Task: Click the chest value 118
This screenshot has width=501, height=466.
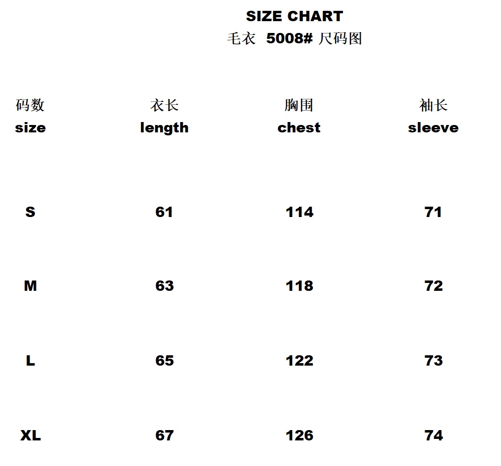Action: (x=299, y=286)
